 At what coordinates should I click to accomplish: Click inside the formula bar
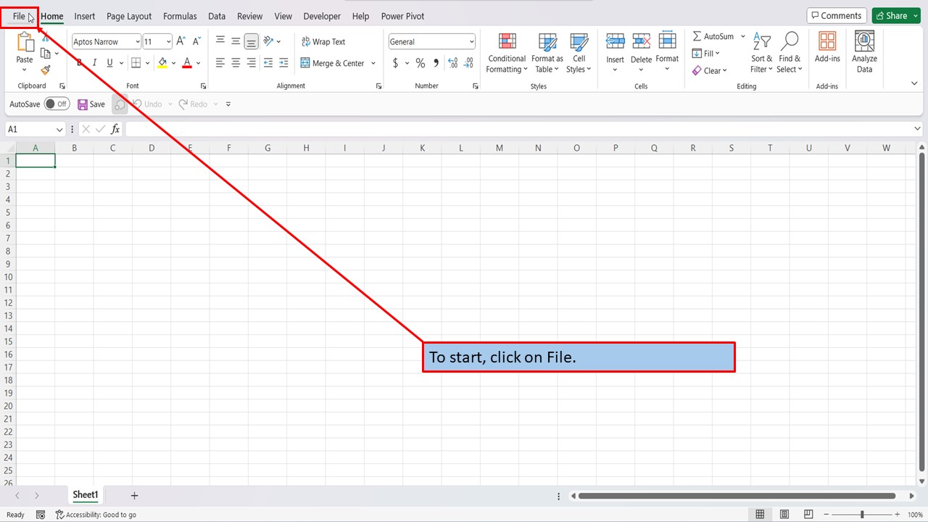290,129
